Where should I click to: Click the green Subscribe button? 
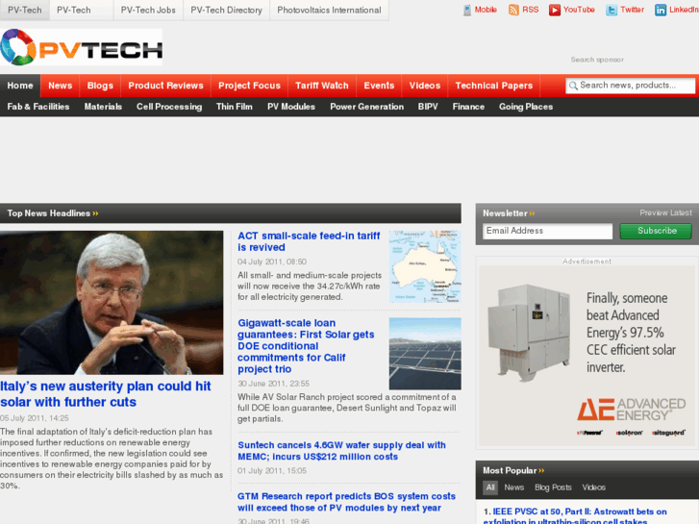(x=656, y=231)
